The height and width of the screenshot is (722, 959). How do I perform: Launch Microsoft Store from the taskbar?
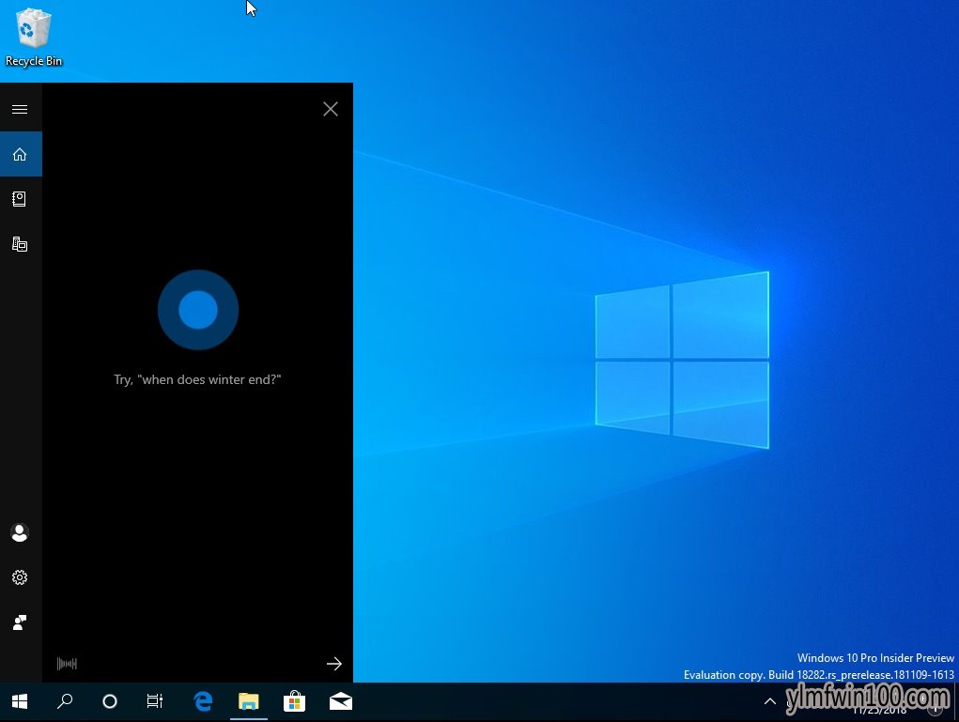(x=294, y=701)
